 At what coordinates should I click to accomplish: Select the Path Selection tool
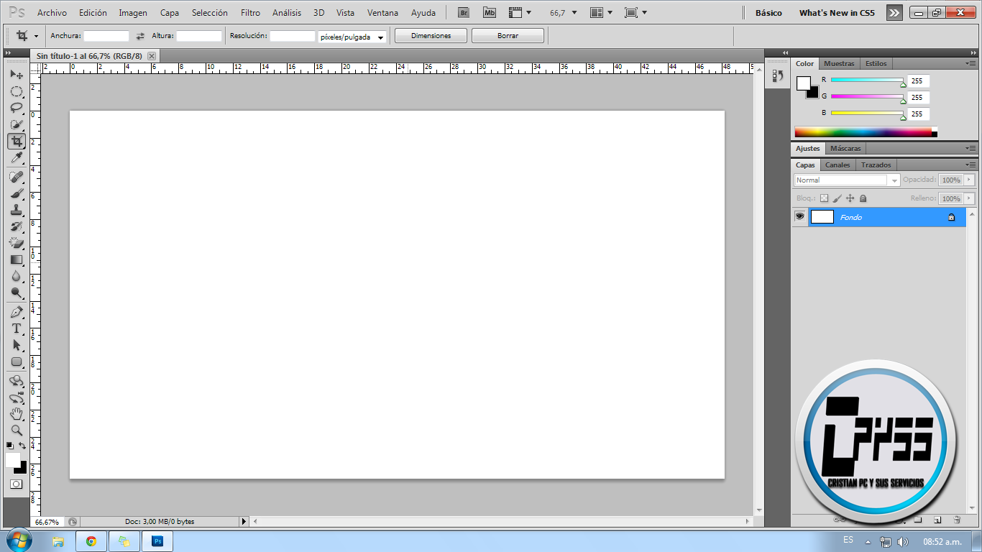tap(16, 345)
